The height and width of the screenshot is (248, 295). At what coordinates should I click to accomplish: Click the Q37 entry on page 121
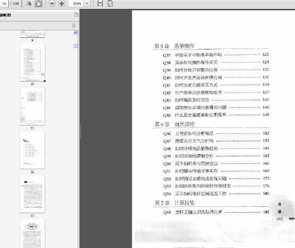click(216, 55)
